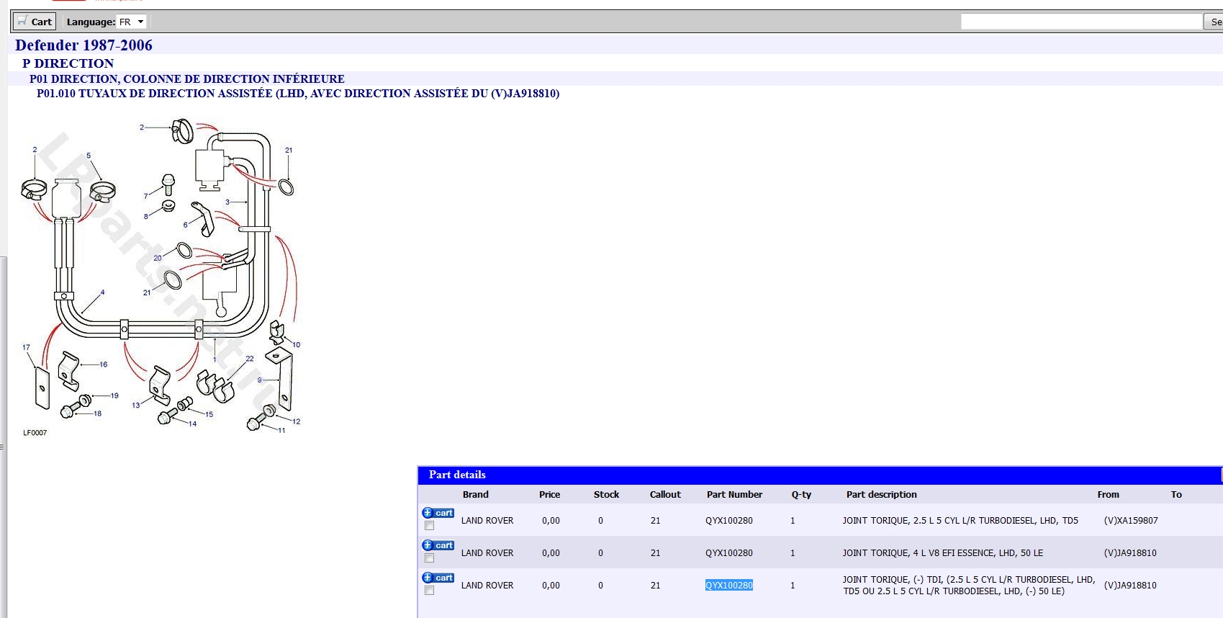Add the TD5 turbodiesel joint torique to cart
1223x618 pixels.
coord(438,513)
